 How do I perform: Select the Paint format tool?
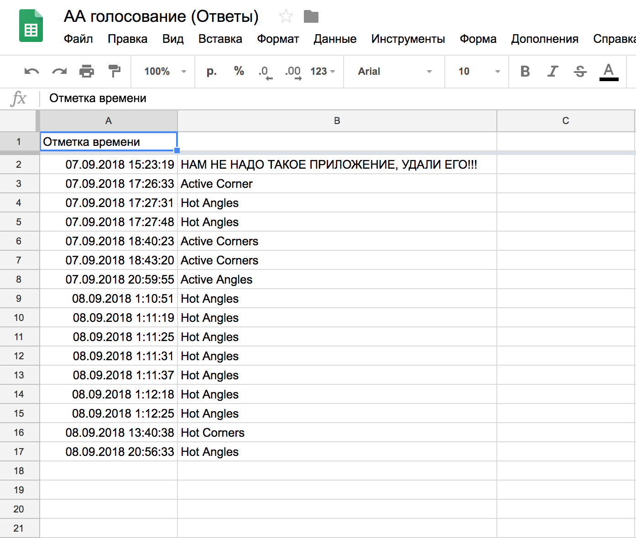115,72
